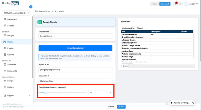Collapse the sidebar with the blue arrow button
Viewport: 201px width, 110px height.
coord(31,7)
